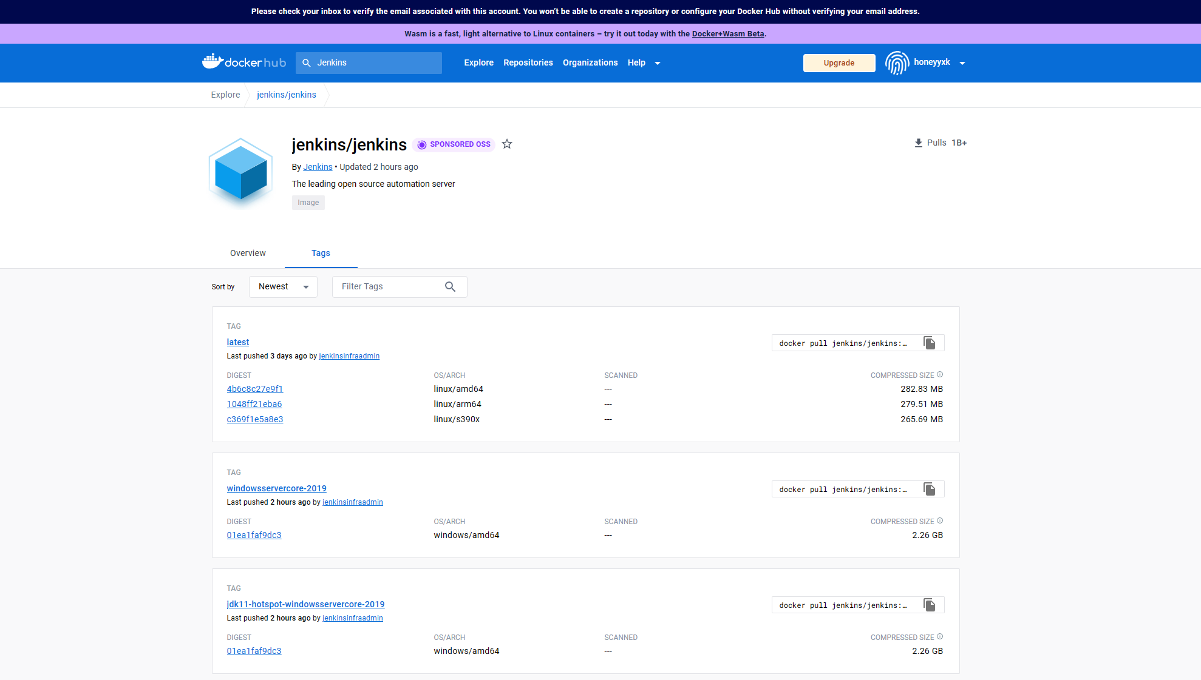Click the 265.69 MB size value
This screenshot has width=1201, height=680.
922,419
